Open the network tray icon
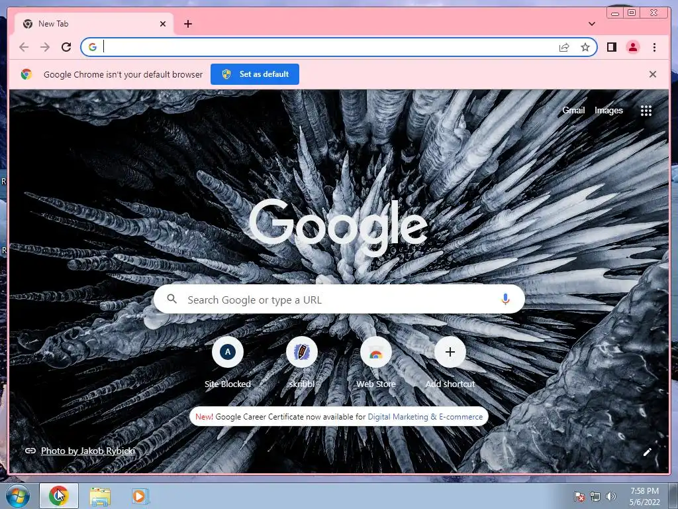This screenshot has width=678, height=509. pyautogui.click(x=595, y=496)
